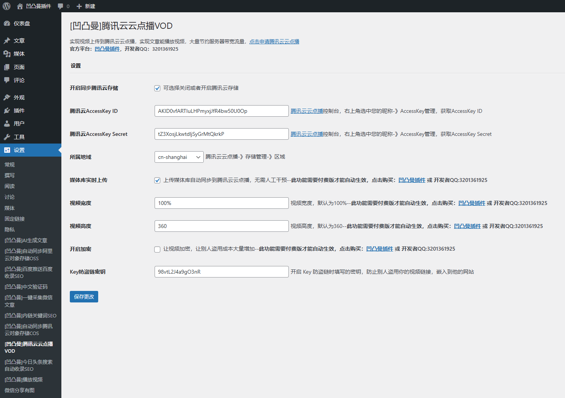The height and width of the screenshot is (398, 565).
Task: Open the 讨论 settings submenu
Action: click(10, 197)
